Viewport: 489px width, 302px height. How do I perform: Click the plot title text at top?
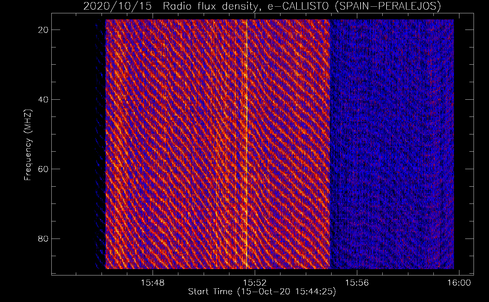pyautogui.click(x=262, y=6)
